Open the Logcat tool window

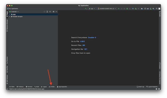click(44, 87)
